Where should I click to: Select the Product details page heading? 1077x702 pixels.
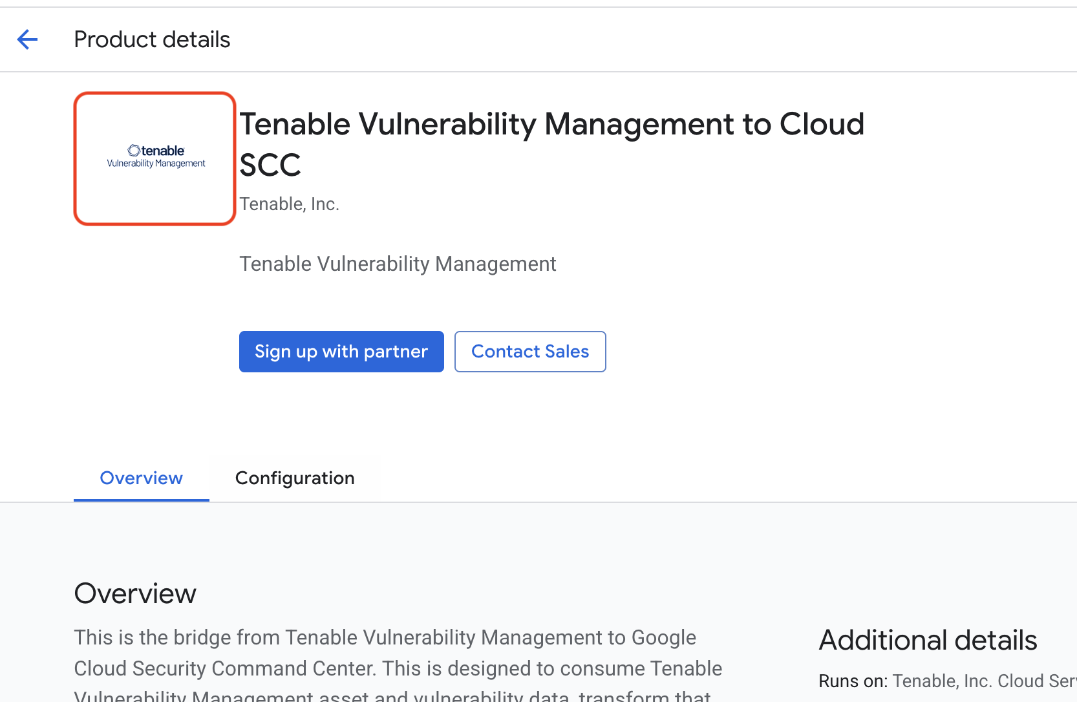[x=152, y=39]
